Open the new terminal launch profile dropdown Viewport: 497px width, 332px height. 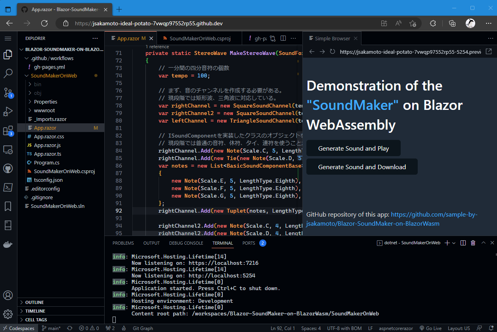point(454,243)
